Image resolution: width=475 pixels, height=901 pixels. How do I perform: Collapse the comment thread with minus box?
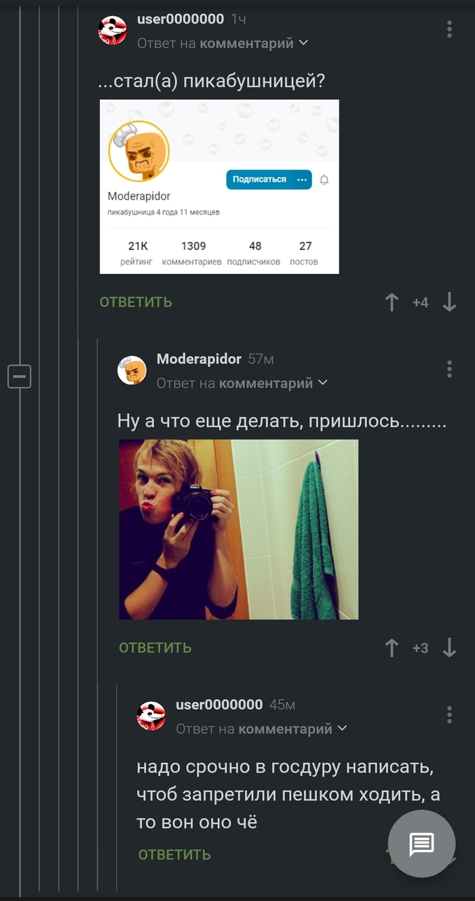pos(20,376)
